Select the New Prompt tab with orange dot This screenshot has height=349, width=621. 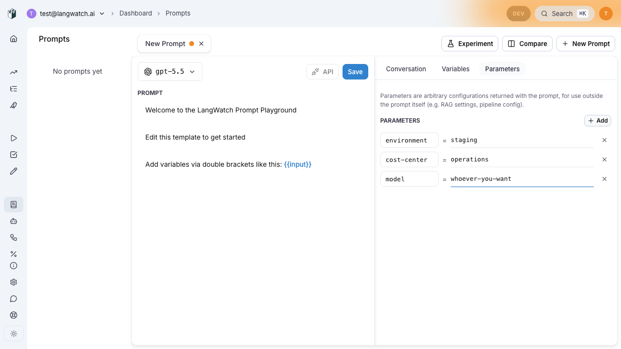pyautogui.click(x=174, y=44)
